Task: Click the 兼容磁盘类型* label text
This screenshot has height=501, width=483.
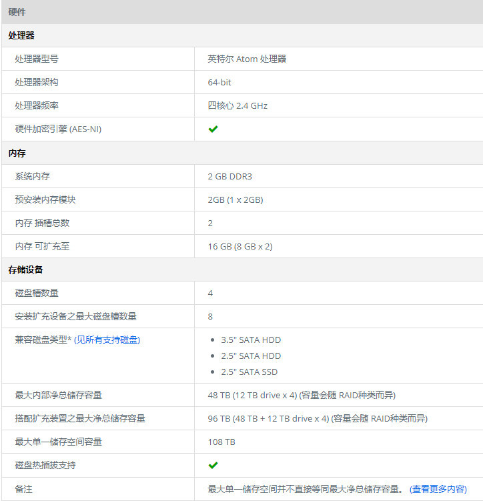Action: [43, 340]
